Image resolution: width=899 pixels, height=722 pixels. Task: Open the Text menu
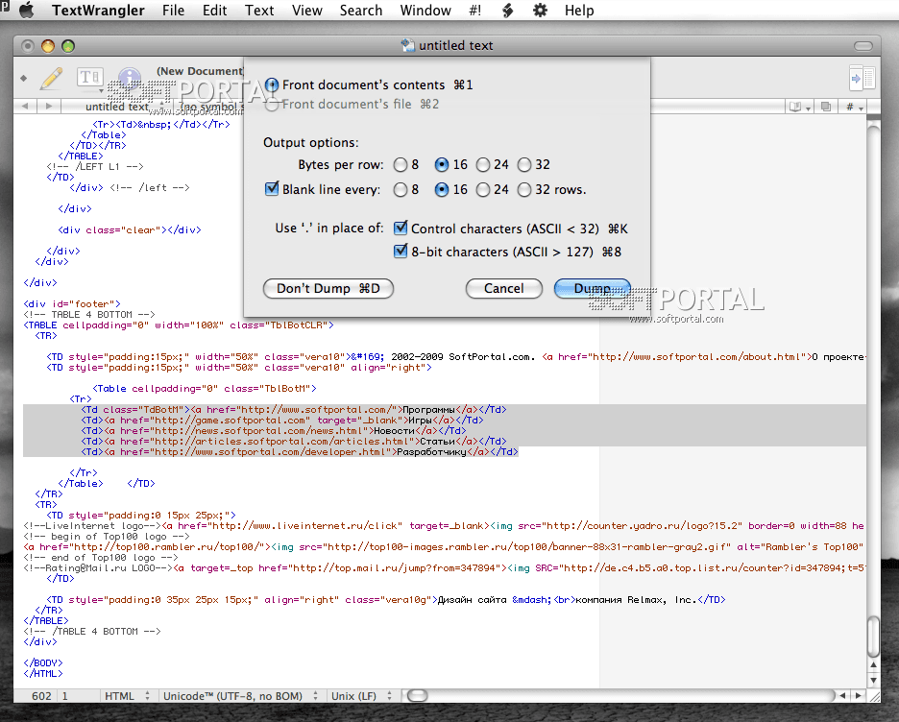[x=259, y=11]
